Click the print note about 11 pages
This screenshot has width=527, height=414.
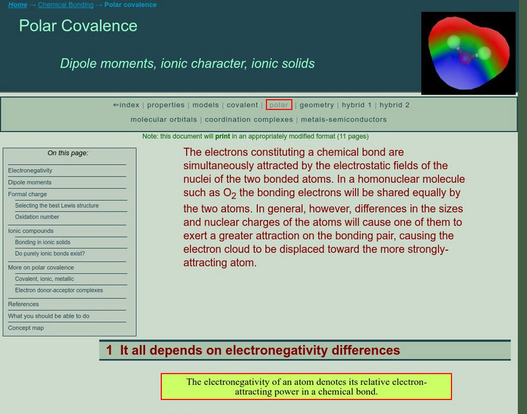[x=256, y=137]
